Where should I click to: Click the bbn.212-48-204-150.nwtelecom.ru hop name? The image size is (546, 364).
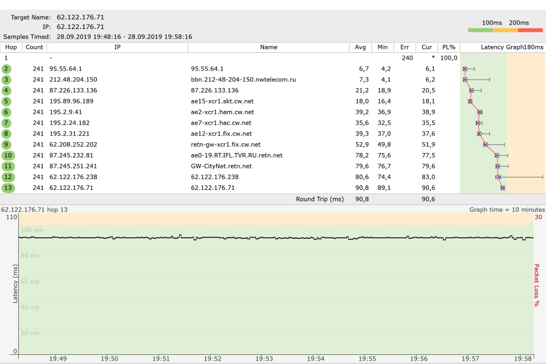243,80
